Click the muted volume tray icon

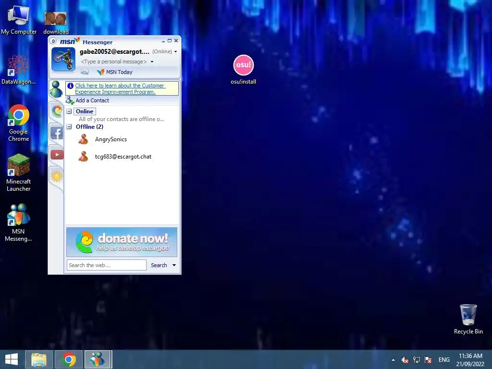pos(405,359)
